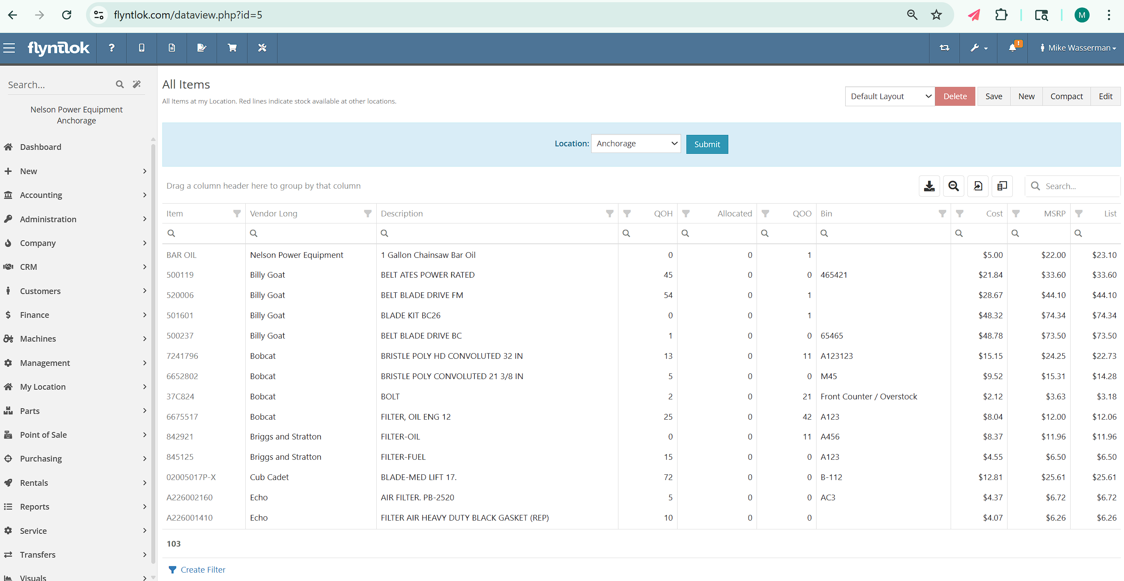Expand the Point of Sale sidebar menu

point(75,435)
